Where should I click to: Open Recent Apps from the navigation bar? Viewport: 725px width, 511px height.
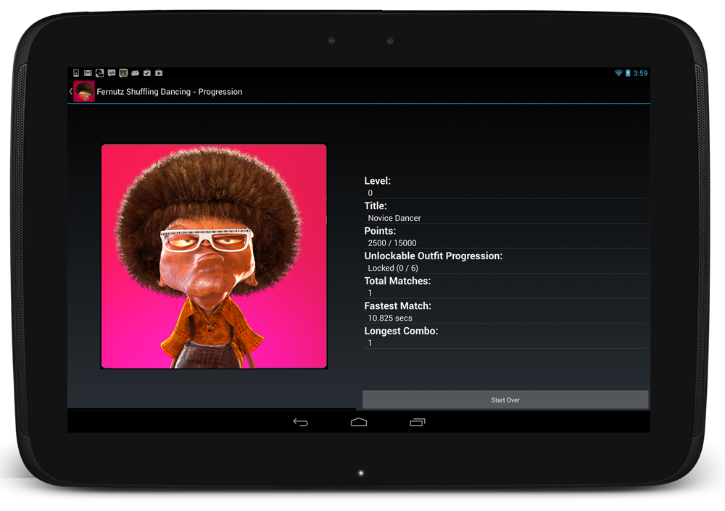point(417,422)
